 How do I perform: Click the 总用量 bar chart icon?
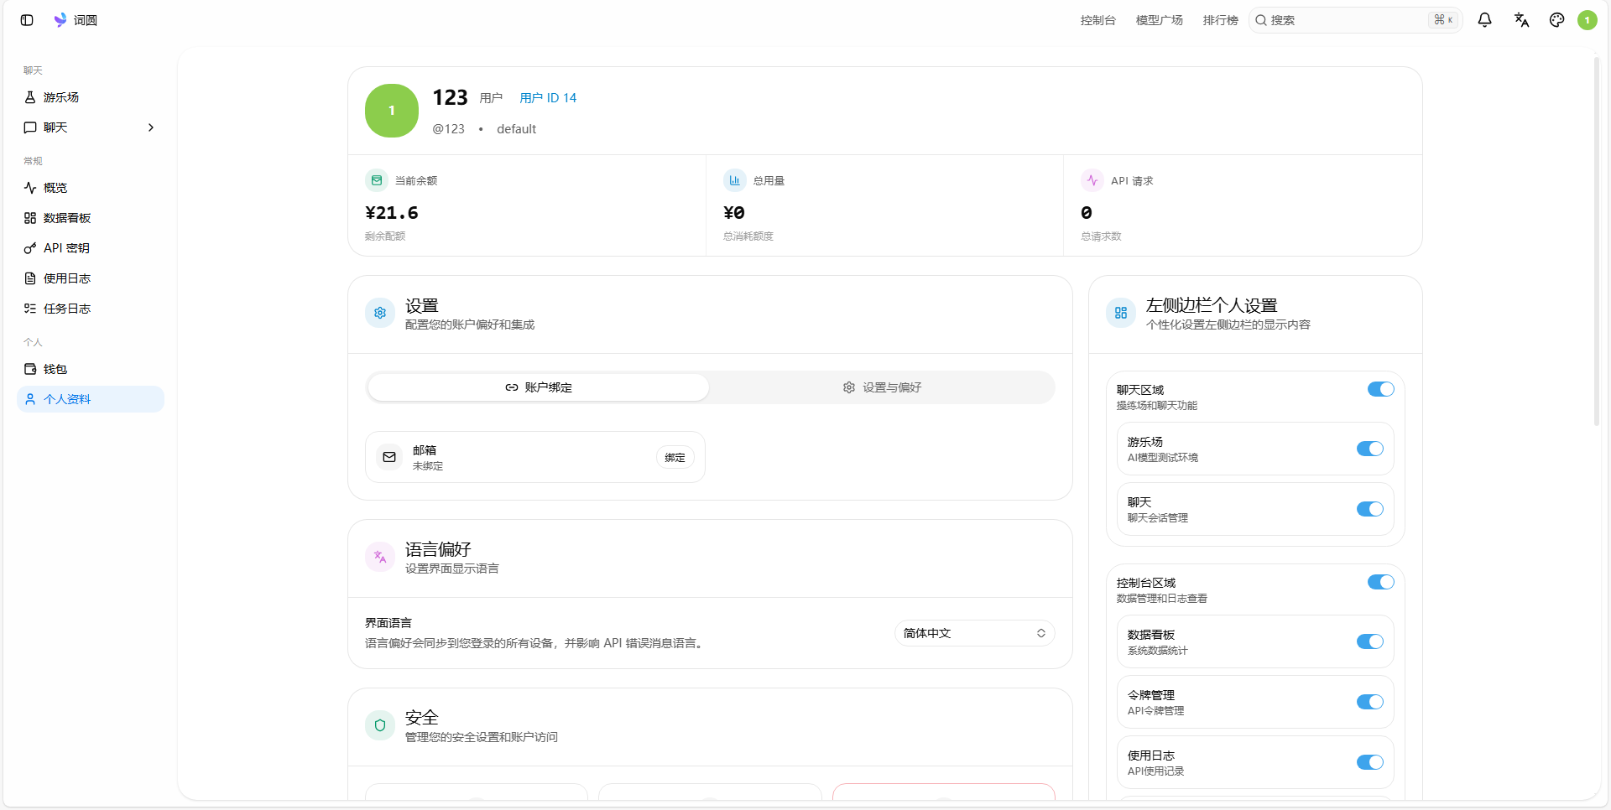tap(734, 180)
